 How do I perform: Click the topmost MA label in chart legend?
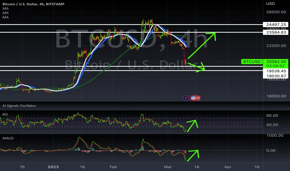tap(6, 8)
